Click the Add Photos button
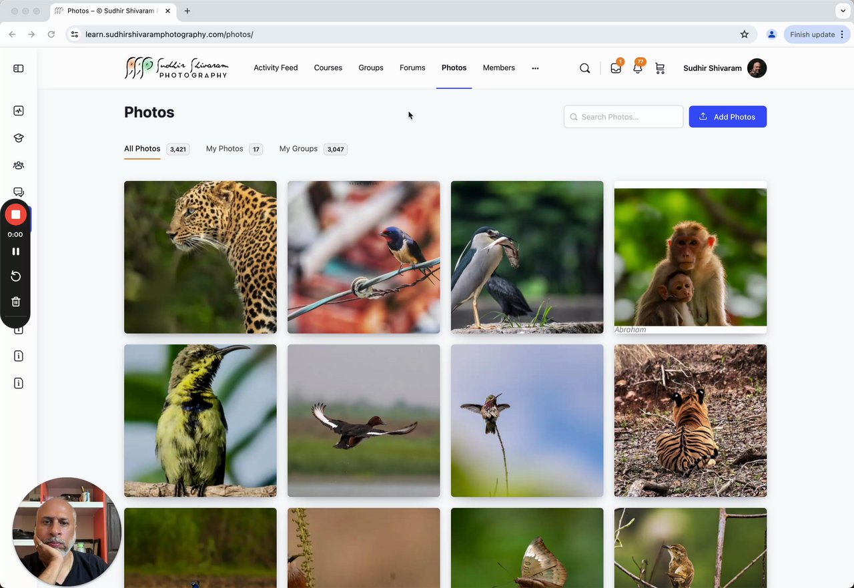 coord(727,117)
